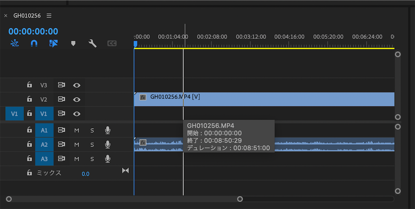The width and height of the screenshot is (415, 209).
Task: Add a marker with the marker icon
Action: point(73,43)
